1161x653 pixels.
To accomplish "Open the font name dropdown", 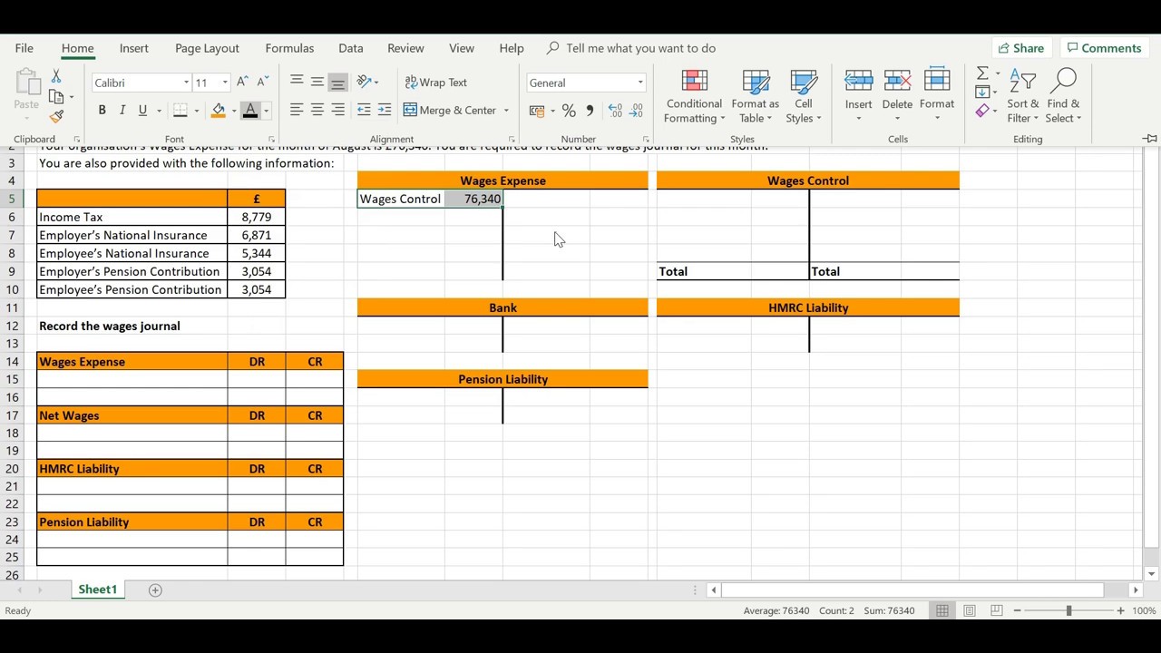I will (x=186, y=83).
